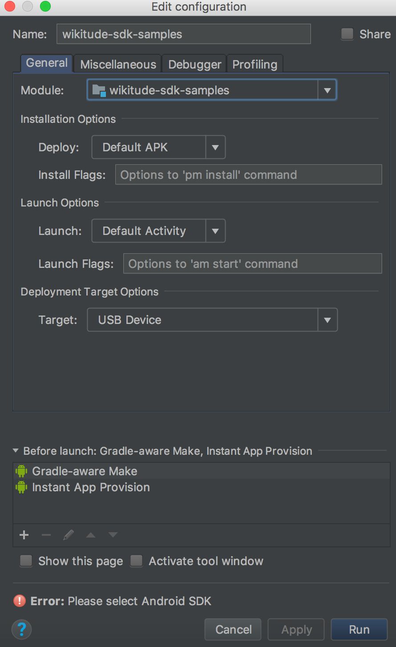Screen dimensions: 396x647
Task: Open the Module dropdown
Action: [327, 90]
